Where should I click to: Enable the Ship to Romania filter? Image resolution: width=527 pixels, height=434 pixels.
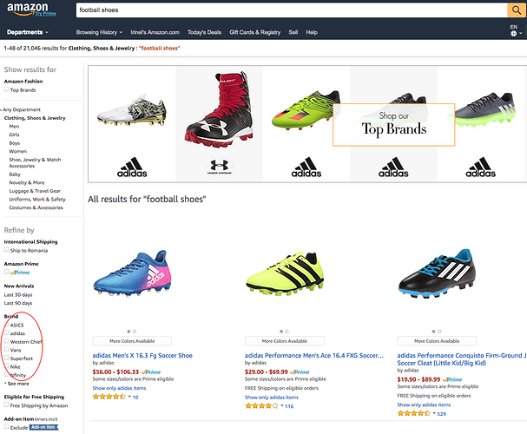7,250
